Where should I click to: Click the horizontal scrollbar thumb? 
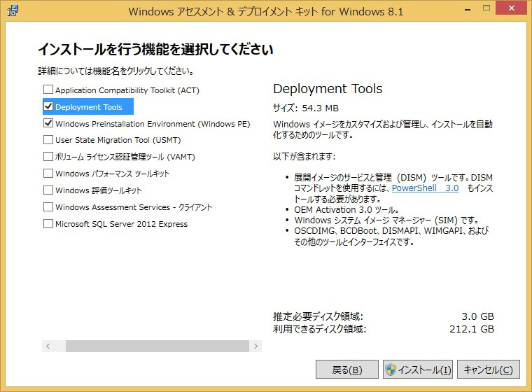pos(157,346)
